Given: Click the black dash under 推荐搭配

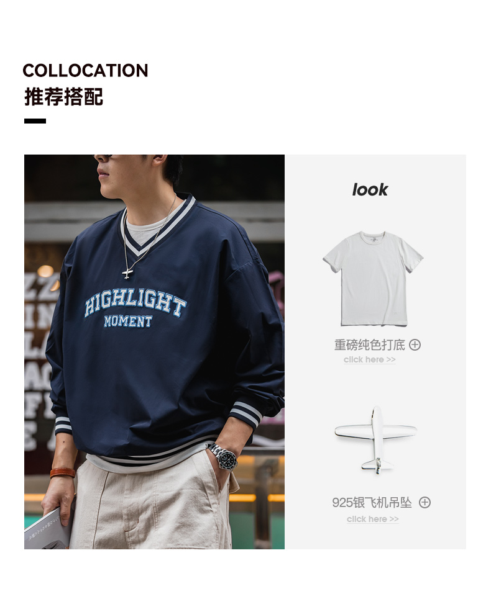Looking at the screenshot, I should coord(35,121).
